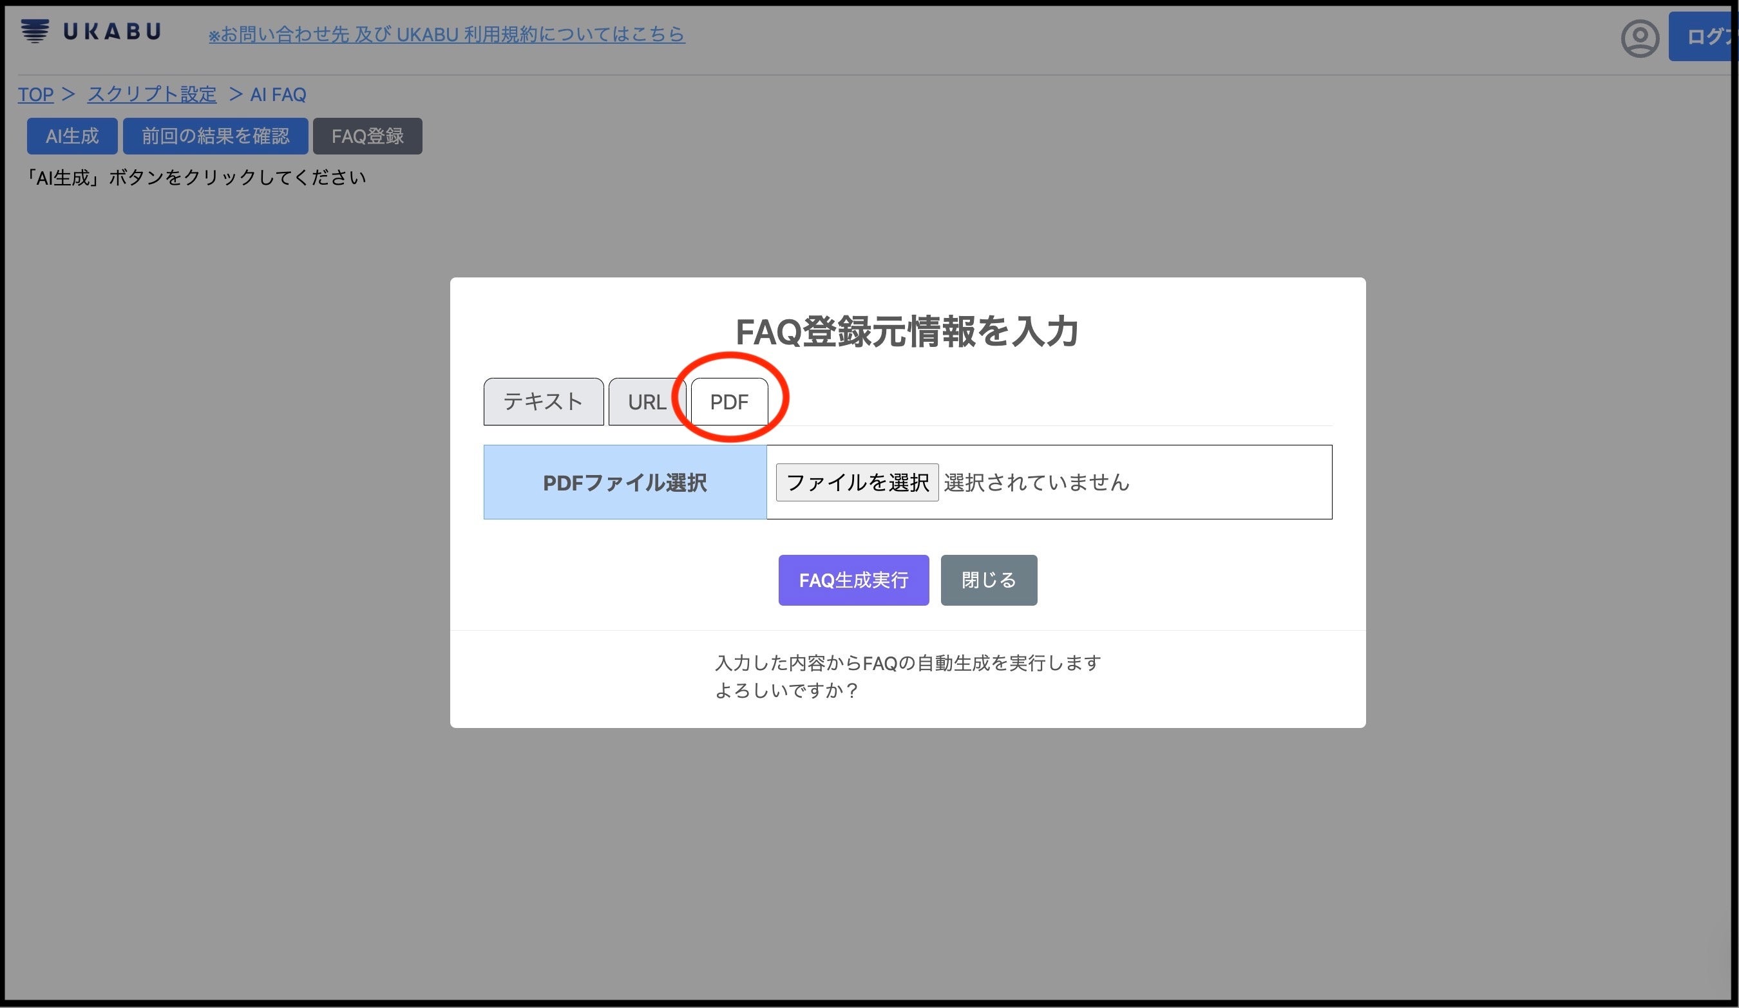
Task: Go to TOP breadcrumb link
Action: 36,95
